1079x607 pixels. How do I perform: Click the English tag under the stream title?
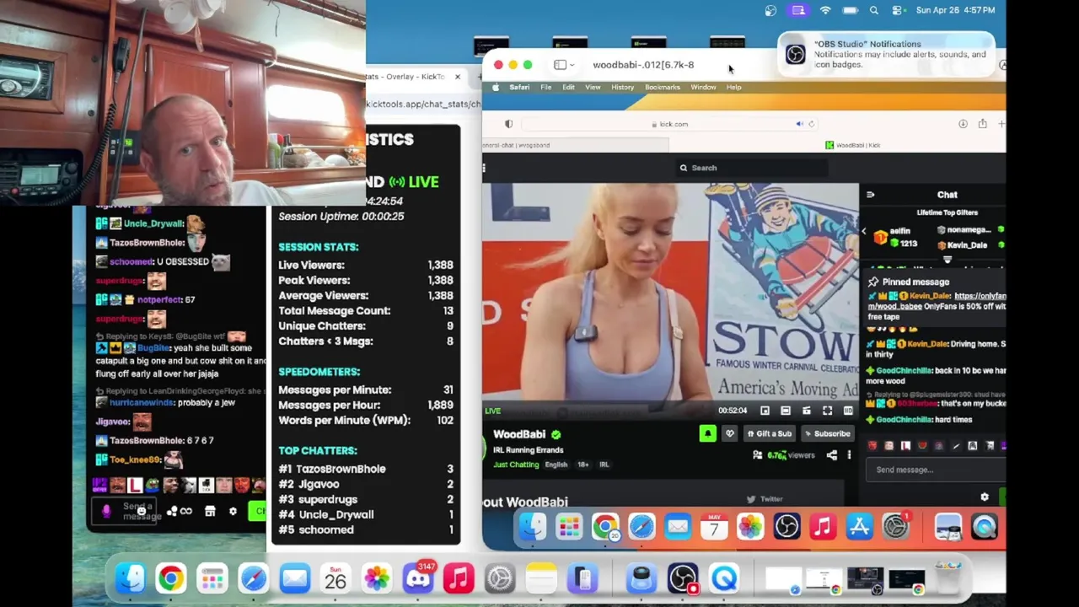[x=556, y=465]
